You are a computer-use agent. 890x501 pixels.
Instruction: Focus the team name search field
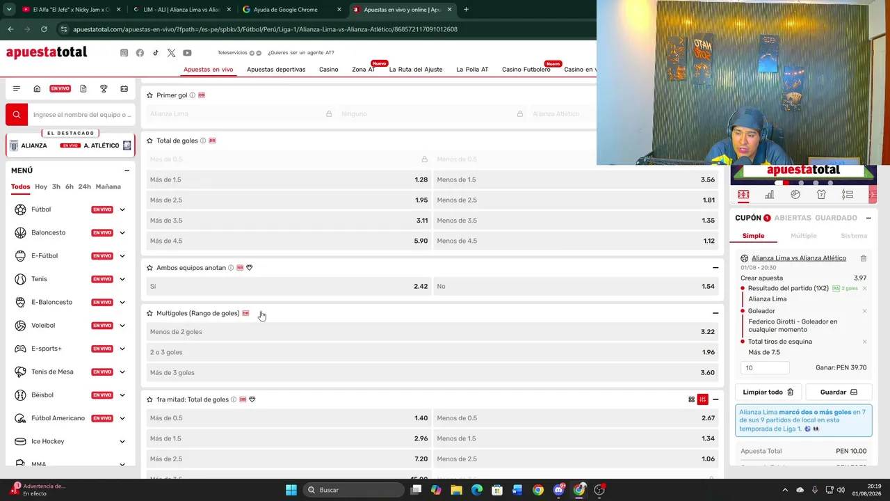(x=81, y=115)
